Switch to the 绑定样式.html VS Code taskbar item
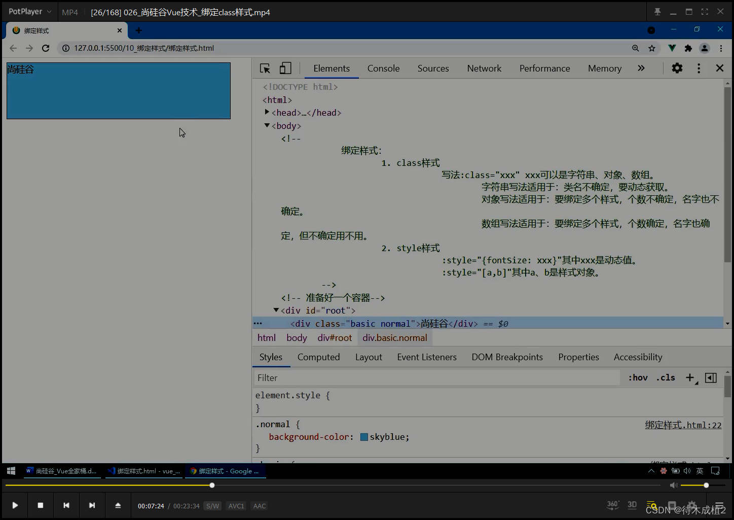The width and height of the screenshot is (734, 520). click(144, 471)
